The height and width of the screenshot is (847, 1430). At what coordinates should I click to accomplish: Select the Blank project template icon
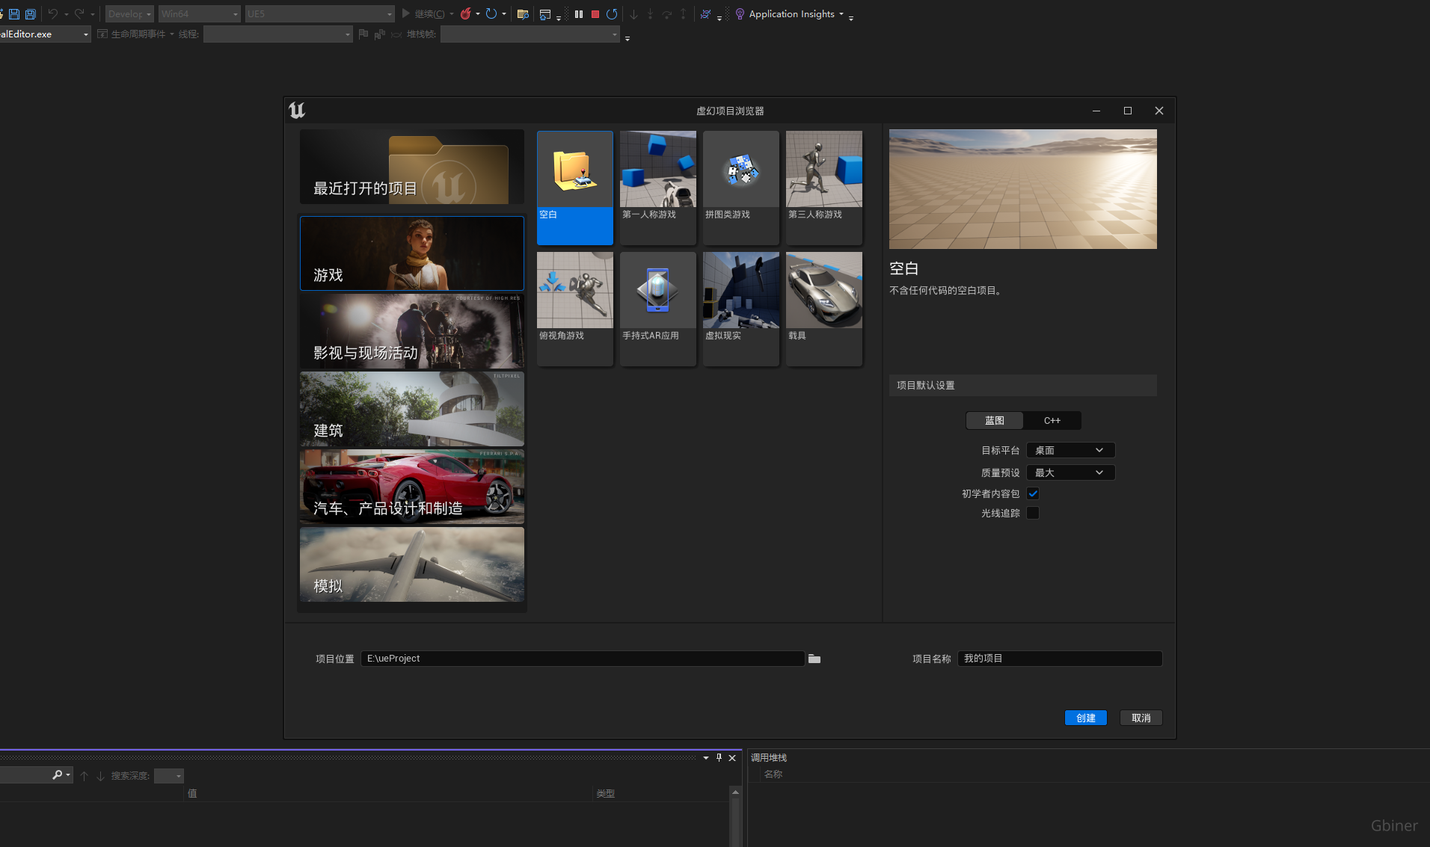(x=574, y=170)
